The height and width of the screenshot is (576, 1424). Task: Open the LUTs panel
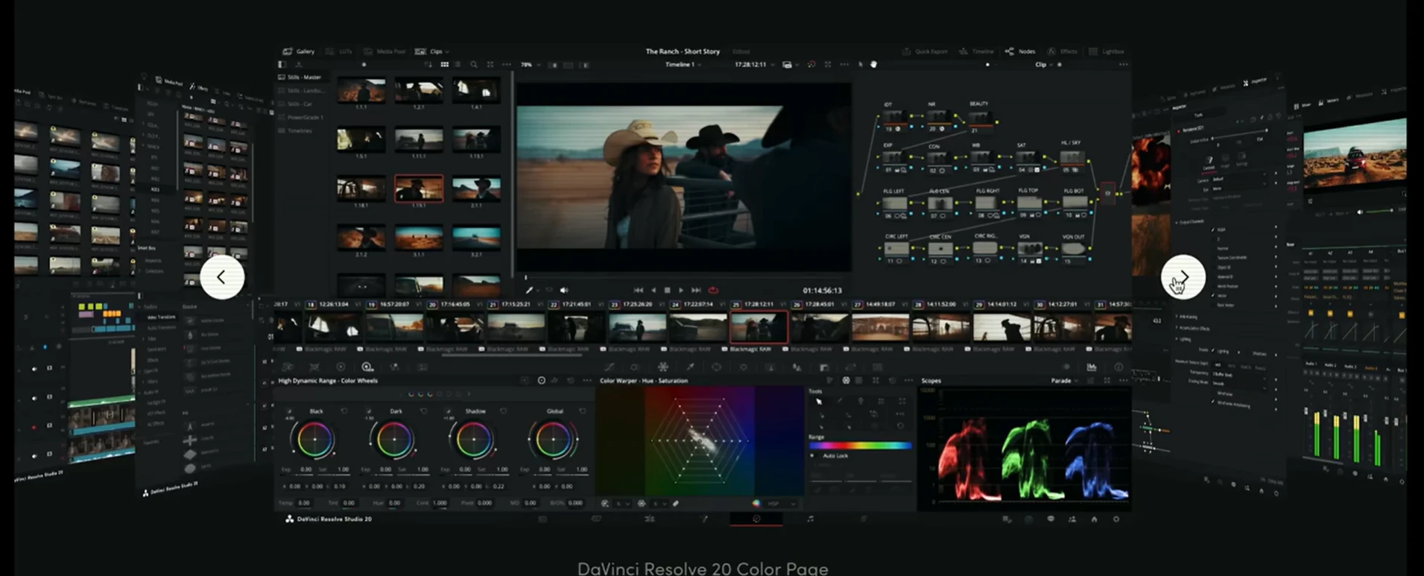click(x=339, y=51)
